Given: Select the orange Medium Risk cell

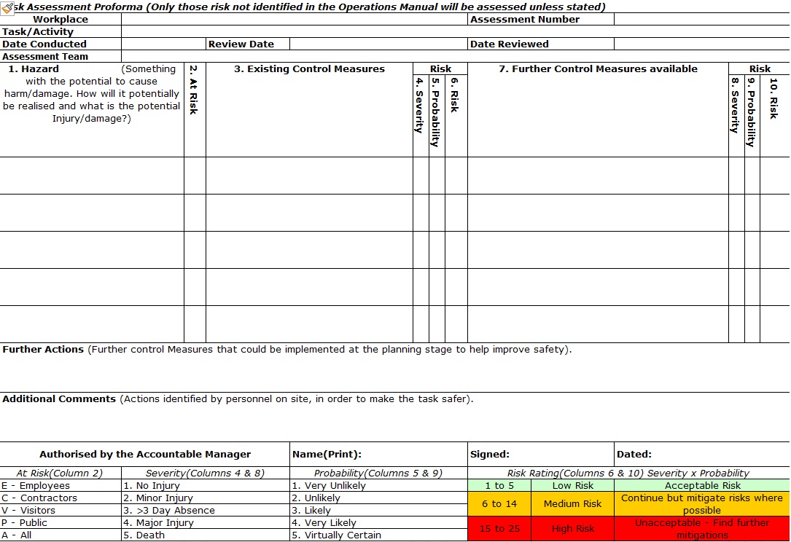Looking at the screenshot, I should point(572,504).
